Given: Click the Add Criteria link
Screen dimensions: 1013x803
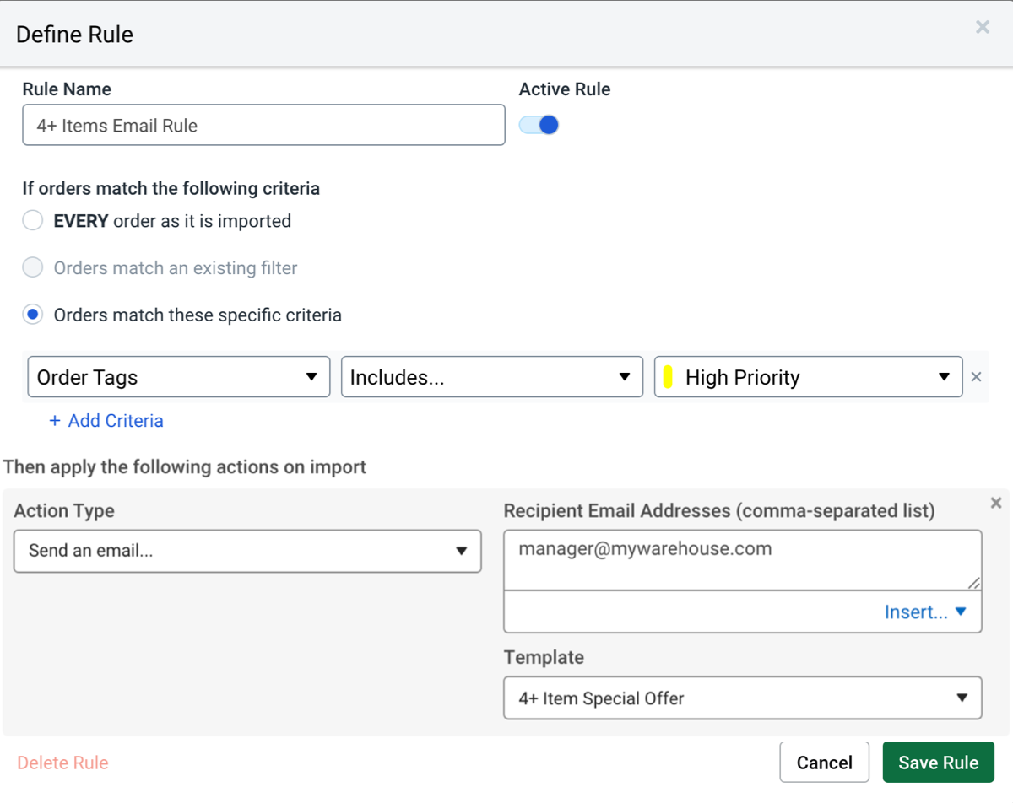Looking at the screenshot, I should pyautogui.click(x=106, y=421).
